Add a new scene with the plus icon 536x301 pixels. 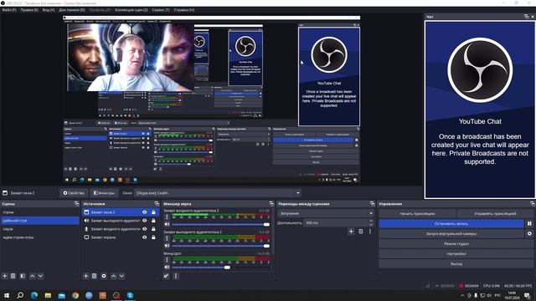[5, 276]
